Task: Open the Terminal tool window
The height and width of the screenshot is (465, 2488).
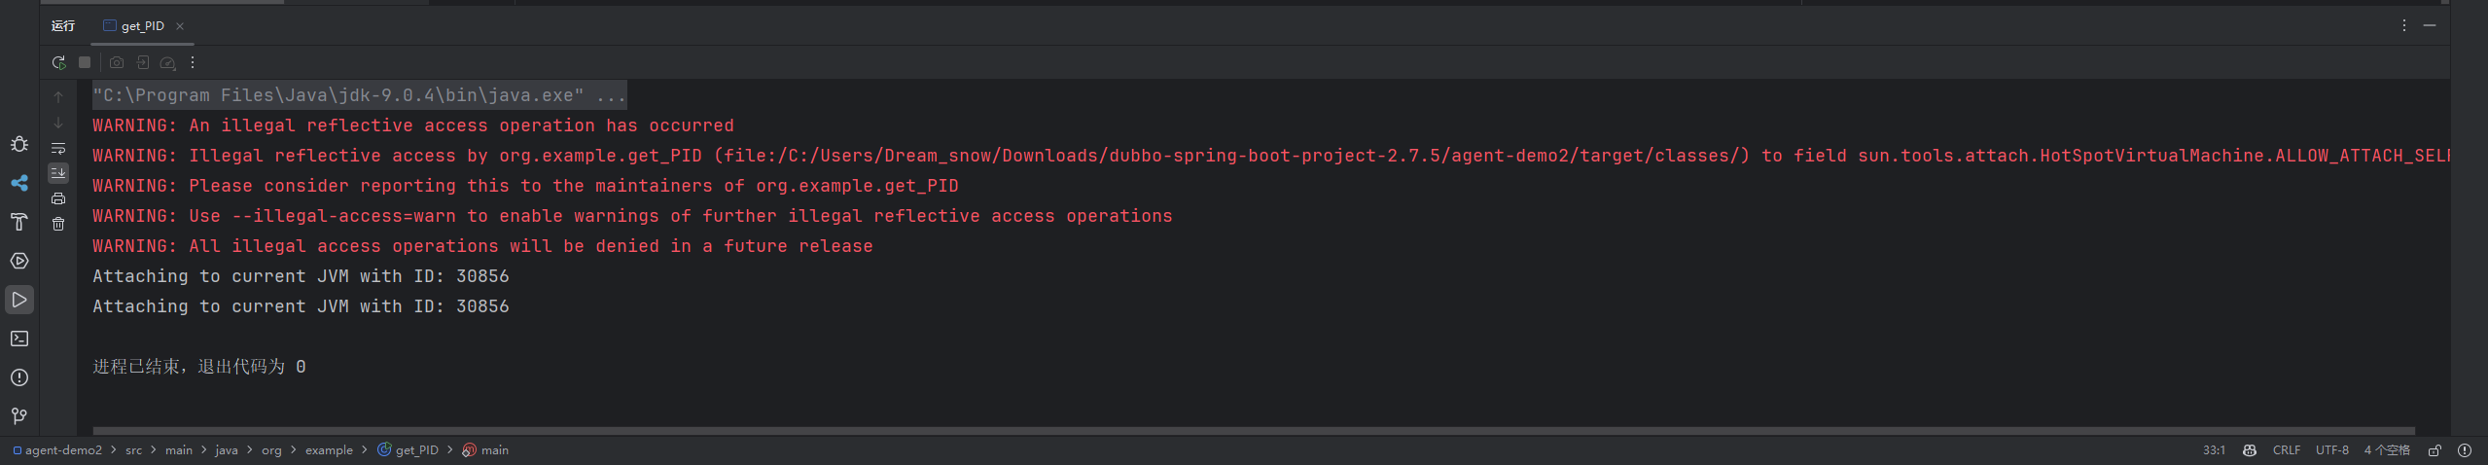Action: coord(19,339)
